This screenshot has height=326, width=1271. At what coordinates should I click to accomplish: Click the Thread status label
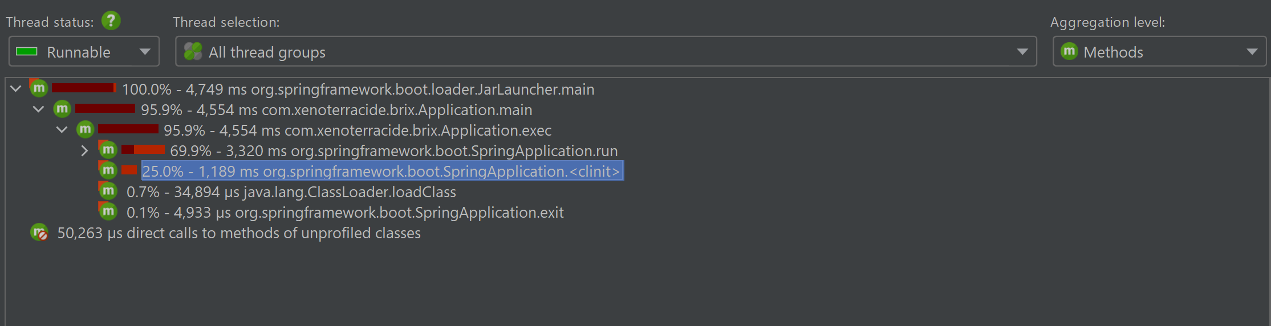click(50, 22)
